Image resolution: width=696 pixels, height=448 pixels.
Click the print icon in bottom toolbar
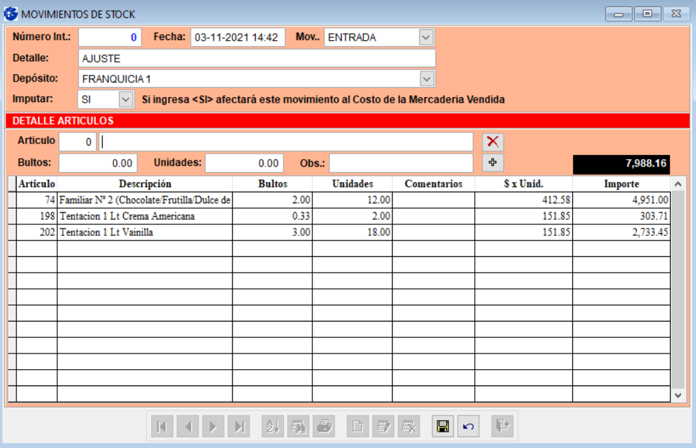325,427
